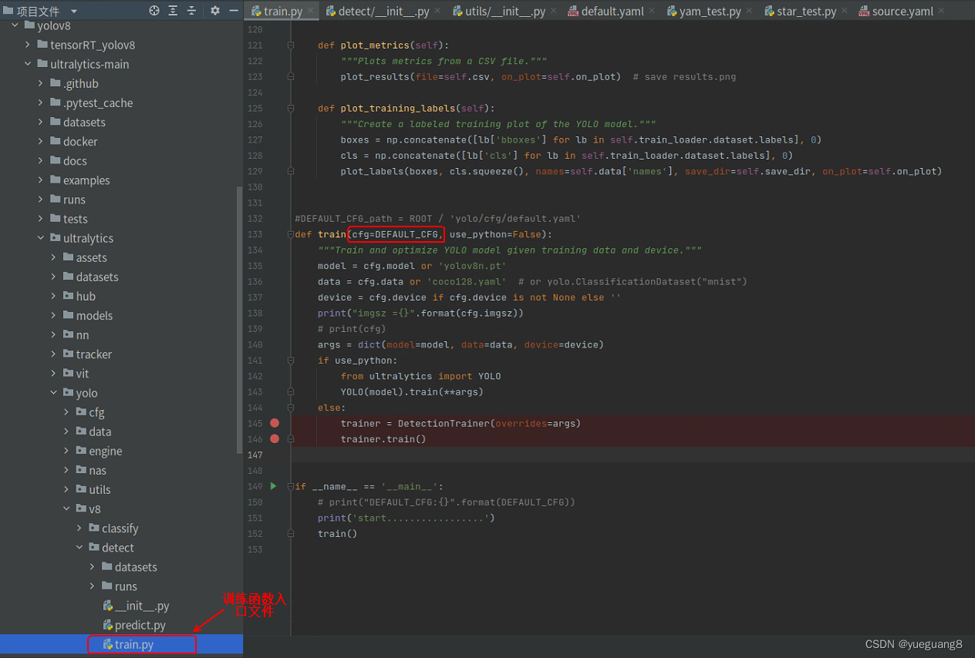Click line number 133 in the gutter
This screenshot has width=975, height=658.
click(255, 234)
